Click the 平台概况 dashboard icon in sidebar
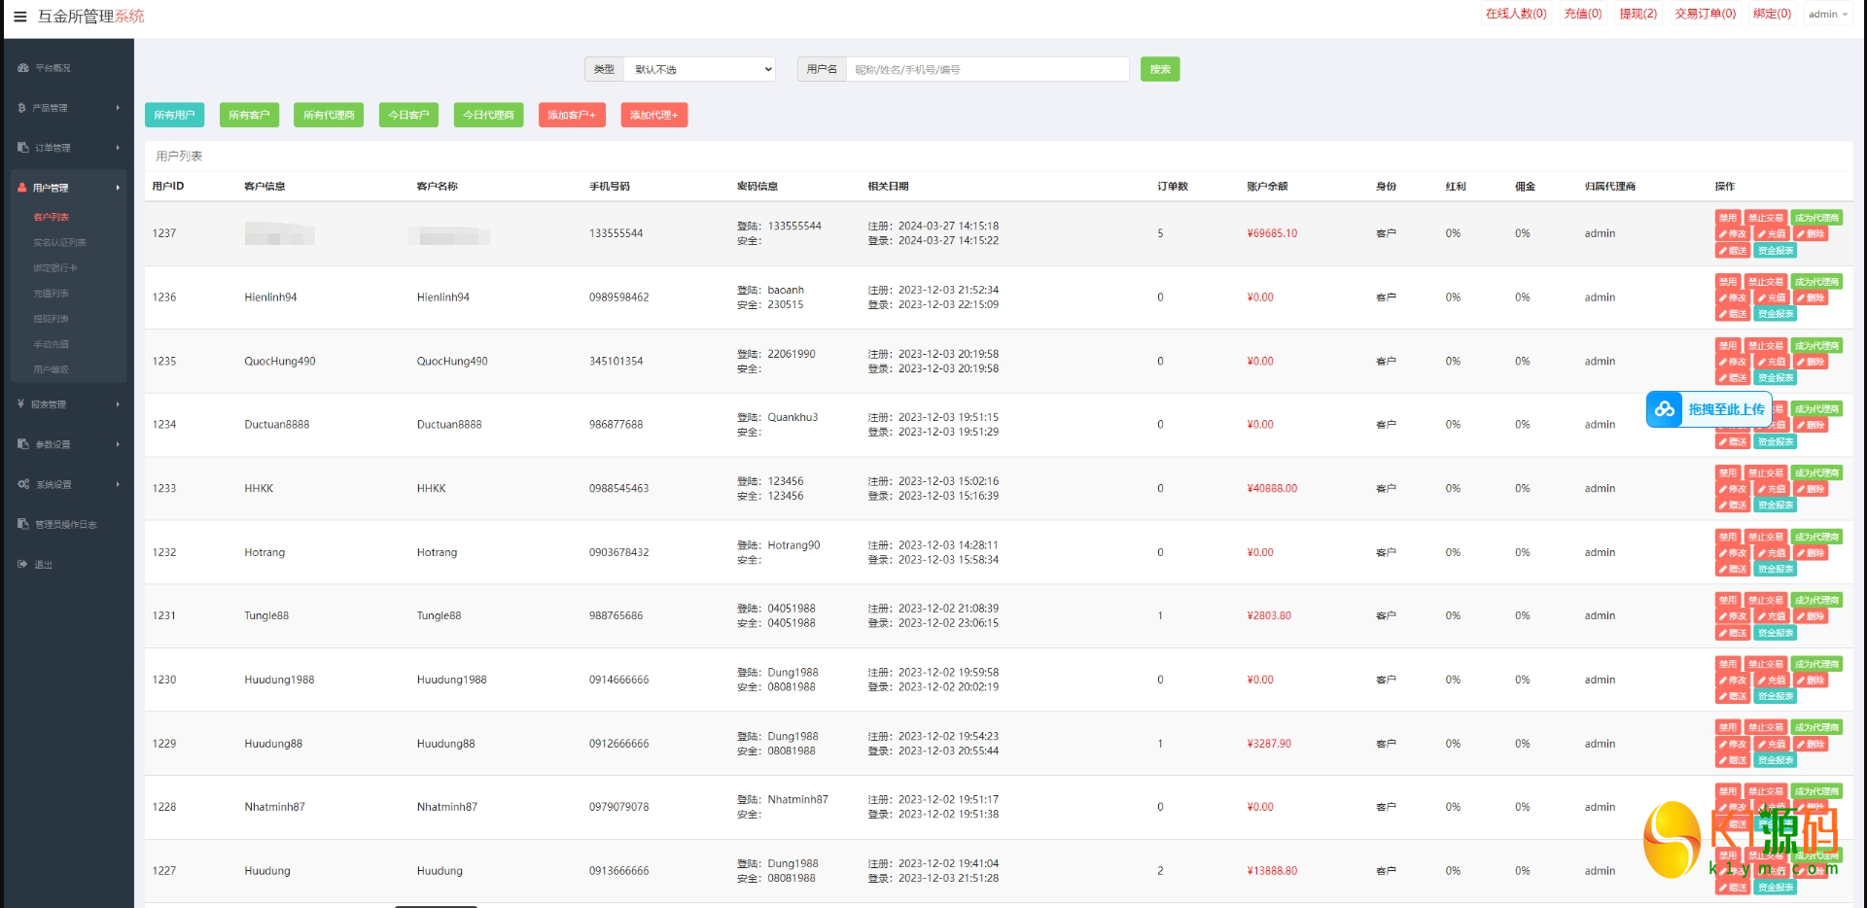The width and height of the screenshot is (1867, 908). pyautogui.click(x=23, y=68)
